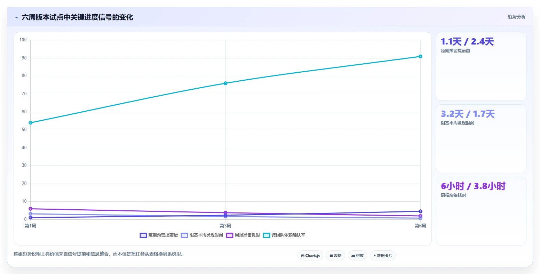Open the 1.1天 / 2.4天 stat card

(x=481, y=66)
